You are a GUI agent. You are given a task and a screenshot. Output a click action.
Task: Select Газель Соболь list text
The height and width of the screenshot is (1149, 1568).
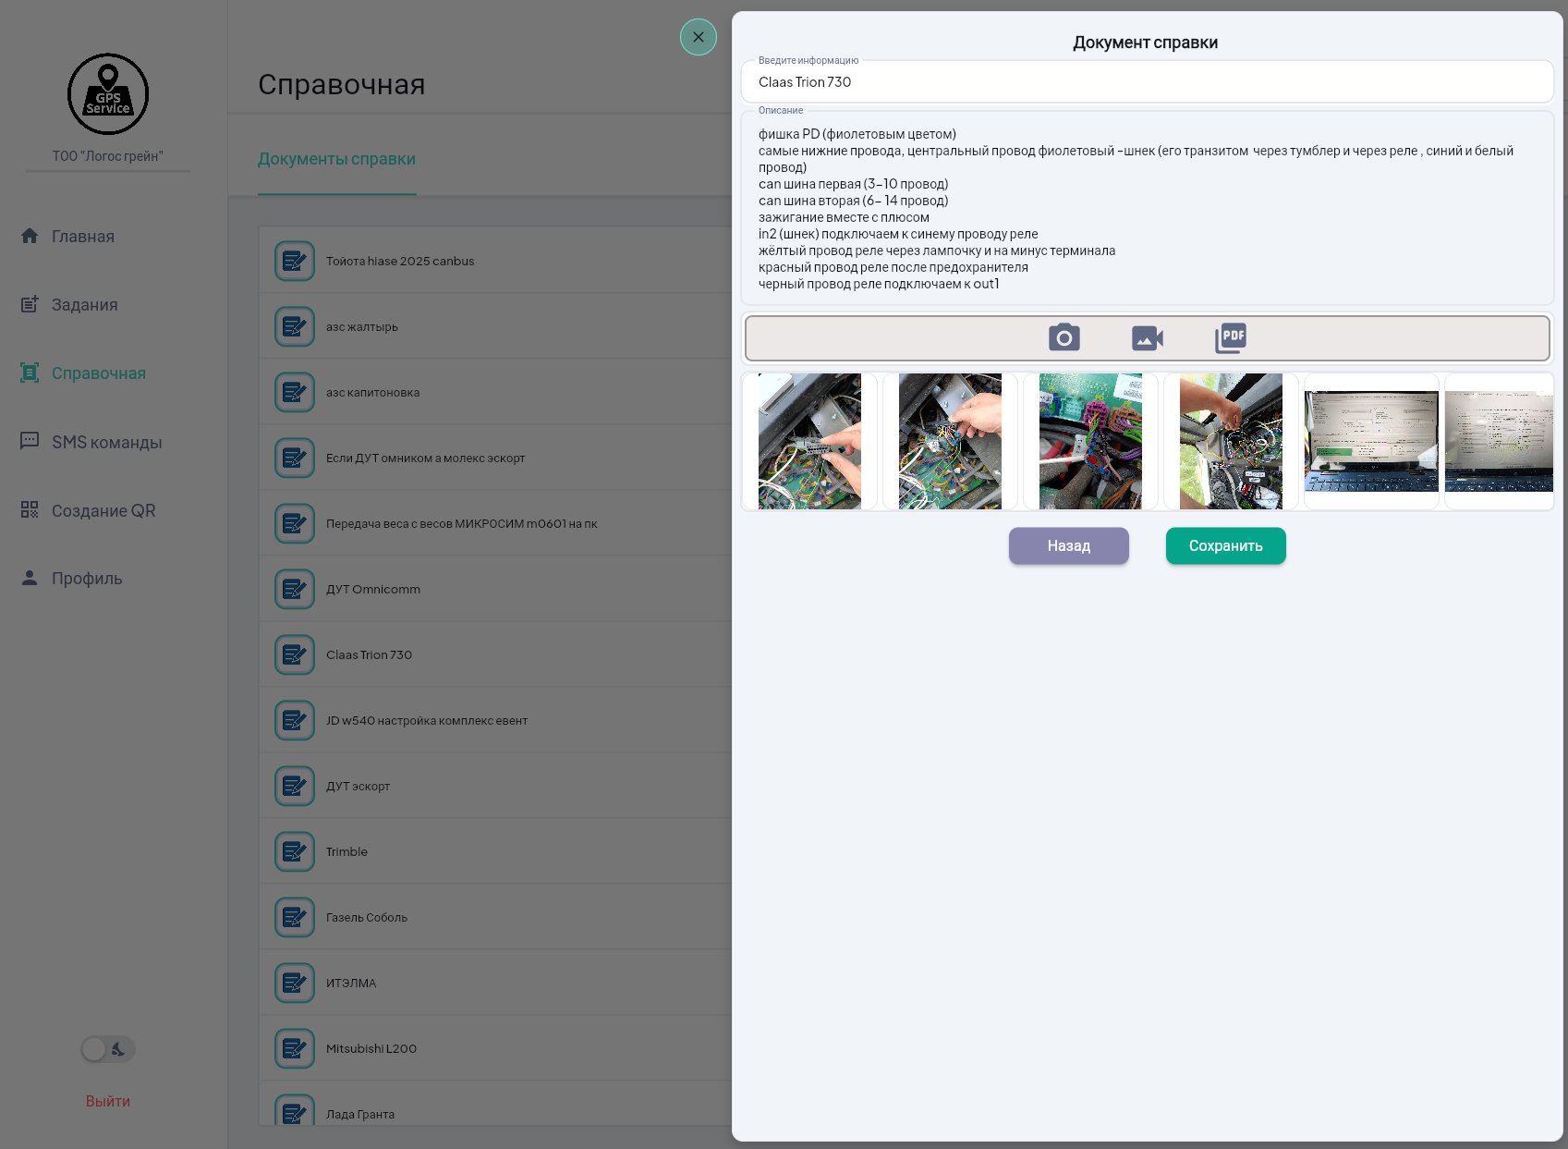[367, 918]
